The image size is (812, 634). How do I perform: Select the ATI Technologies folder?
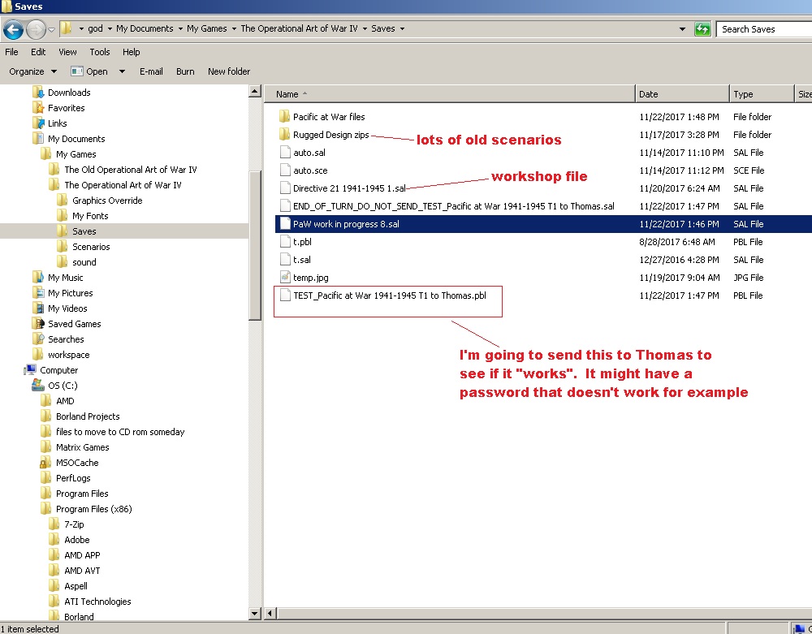(97, 602)
